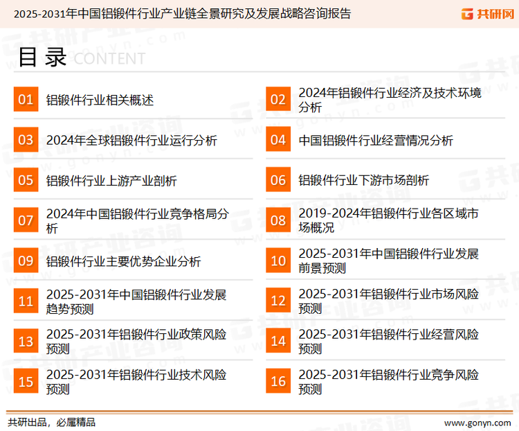Click the orange 14 chapter number box
519x431 pixels.
coord(278,341)
